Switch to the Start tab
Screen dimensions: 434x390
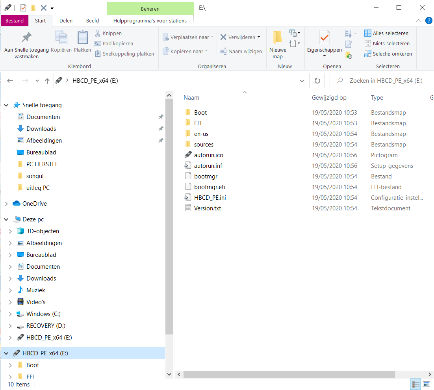click(40, 21)
